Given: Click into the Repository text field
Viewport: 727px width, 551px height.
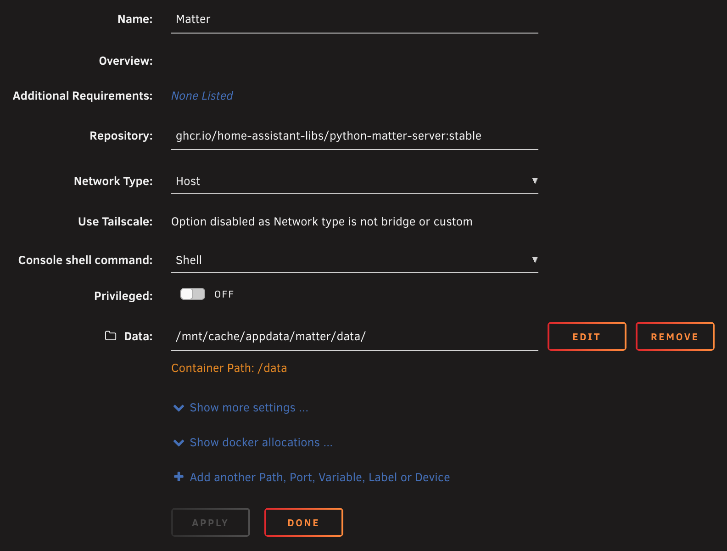Looking at the screenshot, I should 354,136.
